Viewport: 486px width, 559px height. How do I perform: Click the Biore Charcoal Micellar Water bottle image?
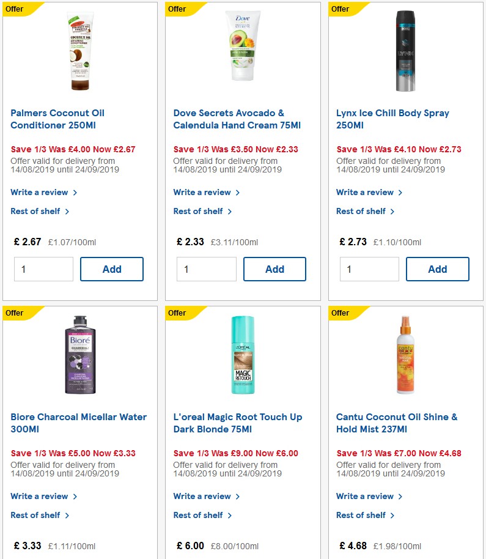click(79, 354)
